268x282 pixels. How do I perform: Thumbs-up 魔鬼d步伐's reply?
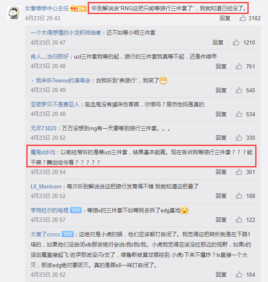239,172
